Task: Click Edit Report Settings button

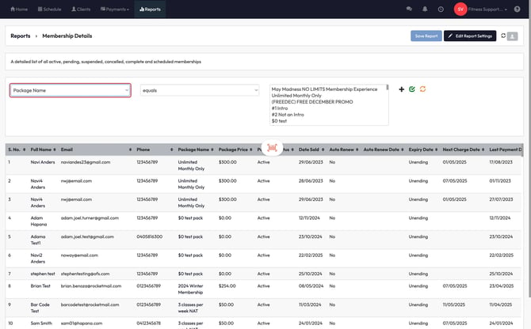Action: [x=470, y=36]
